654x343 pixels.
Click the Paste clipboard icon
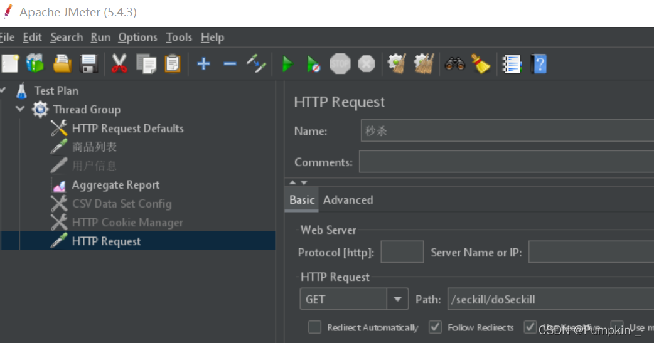pos(172,64)
